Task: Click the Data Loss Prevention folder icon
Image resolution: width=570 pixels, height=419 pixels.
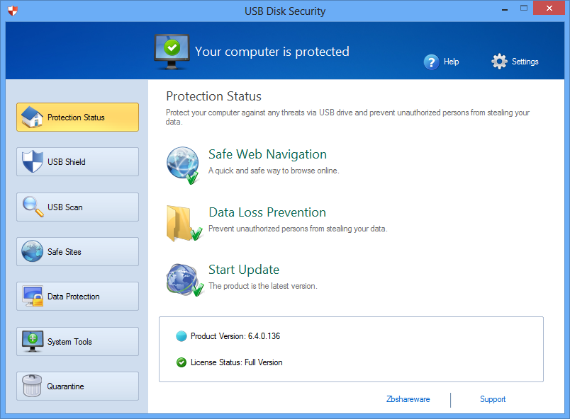Action: click(x=183, y=222)
